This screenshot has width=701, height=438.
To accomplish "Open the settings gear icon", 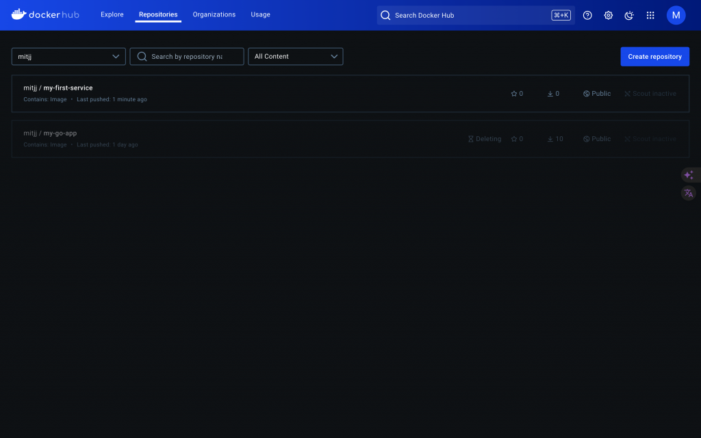I will (608, 15).
